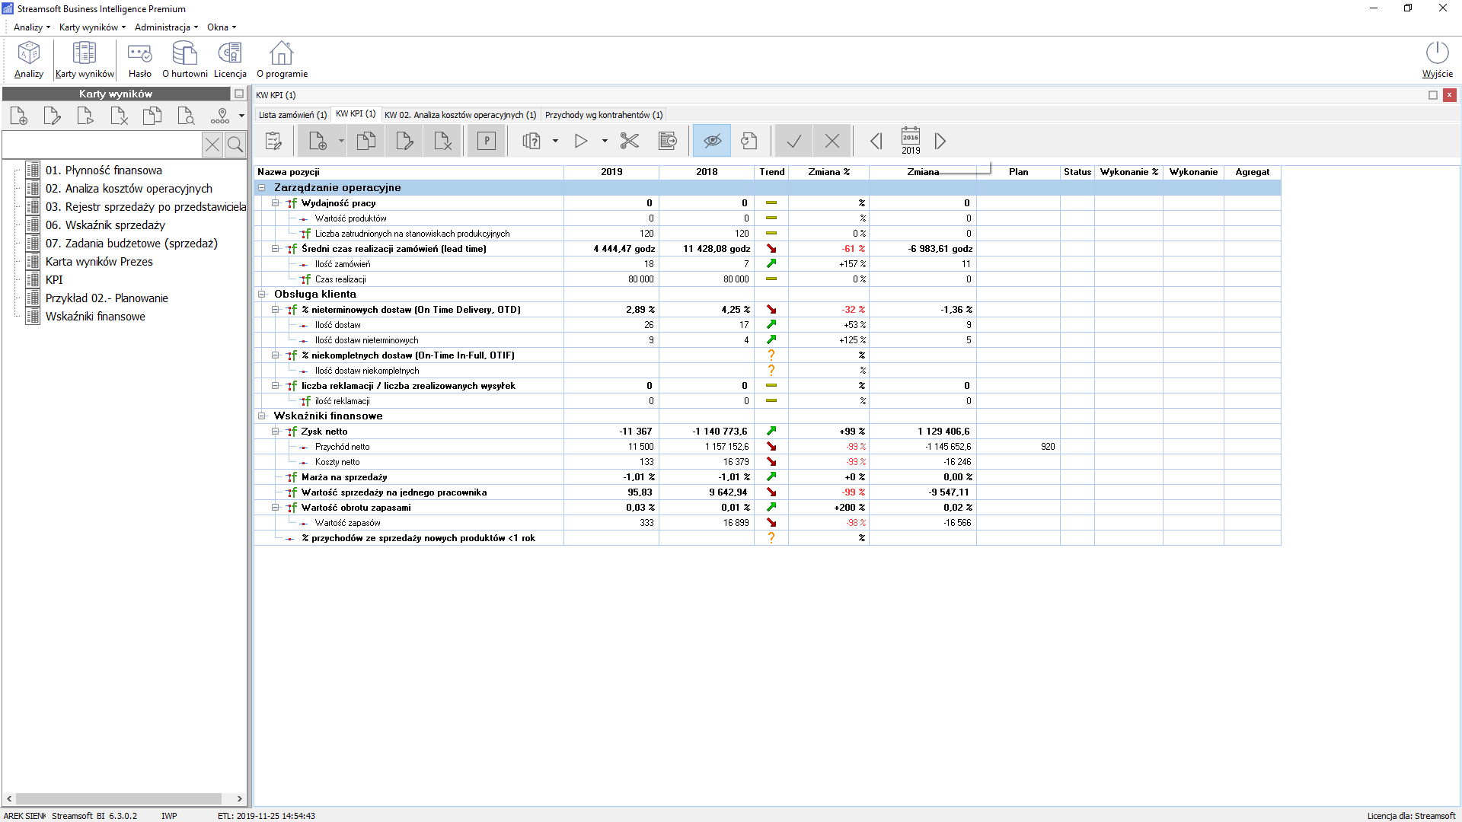The width and height of the screenshot is (1462, 822).
Task: Switch to KW 02. Analiza kosztów operacyjnych tab
Action: click(x=460, y=115)
